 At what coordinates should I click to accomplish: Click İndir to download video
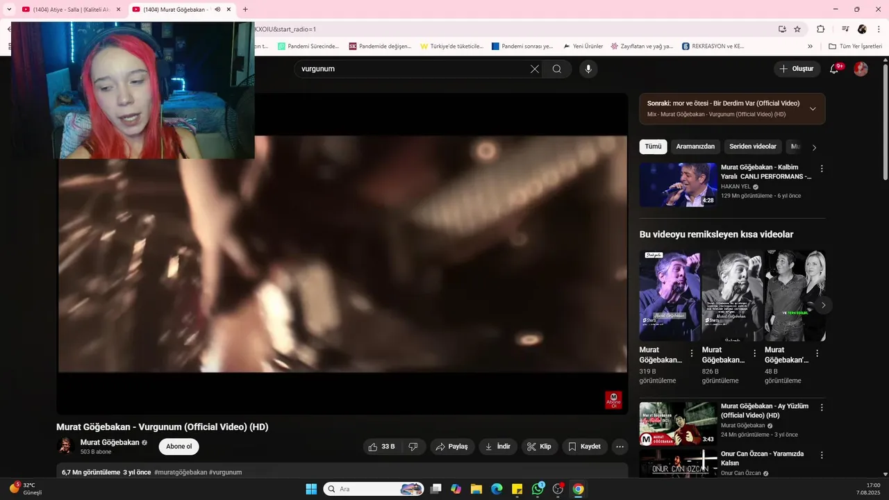coord(498,447)
